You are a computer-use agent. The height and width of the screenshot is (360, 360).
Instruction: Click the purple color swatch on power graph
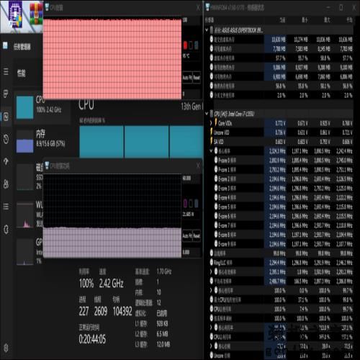[x=185, y=204]
